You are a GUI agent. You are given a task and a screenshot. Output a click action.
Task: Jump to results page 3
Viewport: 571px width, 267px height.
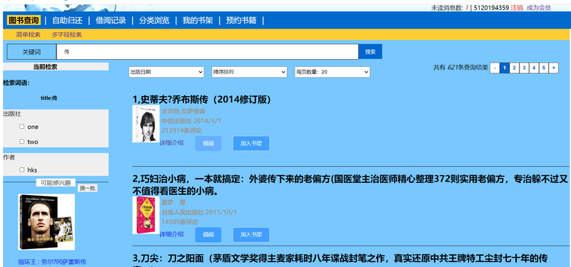(x=524, y=68)
